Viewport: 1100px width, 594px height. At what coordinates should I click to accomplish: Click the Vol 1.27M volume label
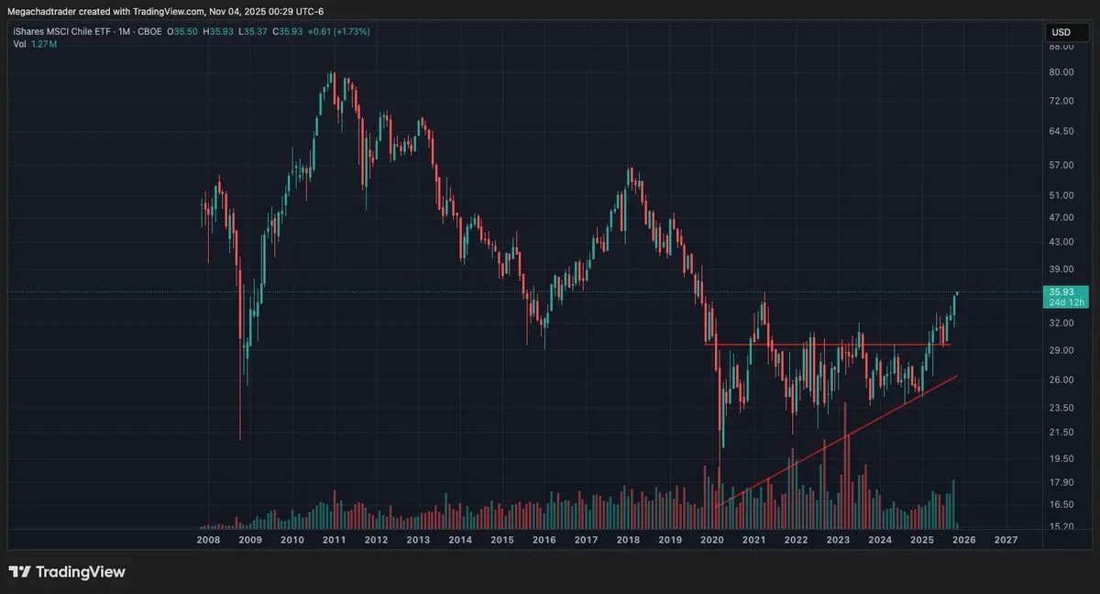tap(35, 44)
